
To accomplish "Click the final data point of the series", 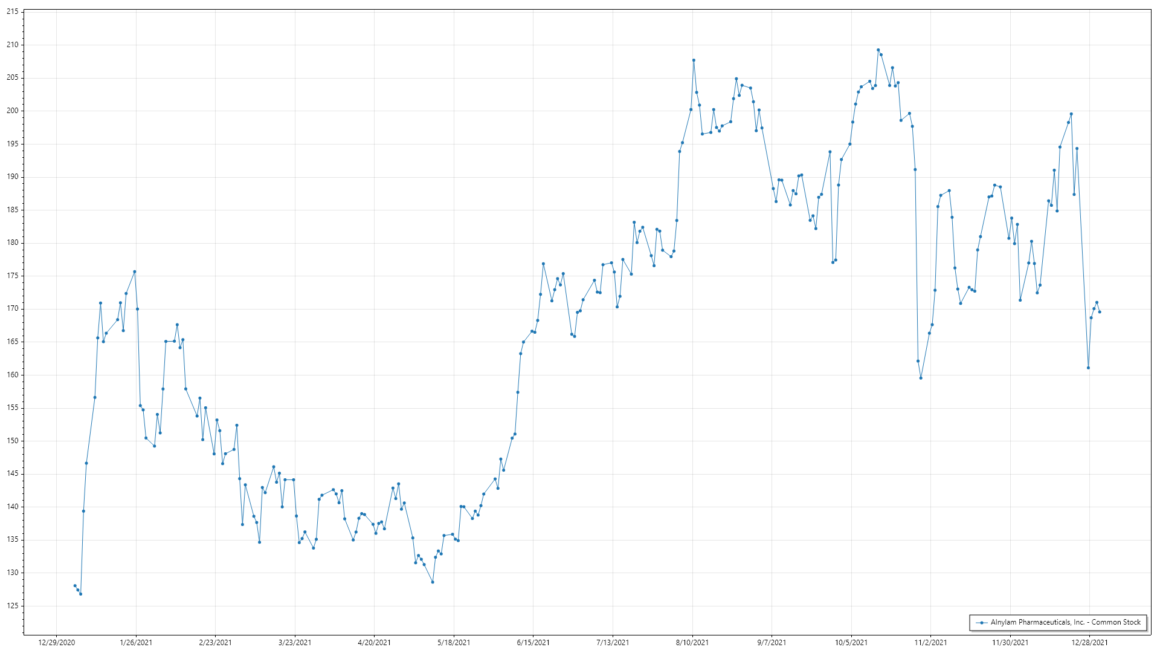I will tap(1100, 312).
